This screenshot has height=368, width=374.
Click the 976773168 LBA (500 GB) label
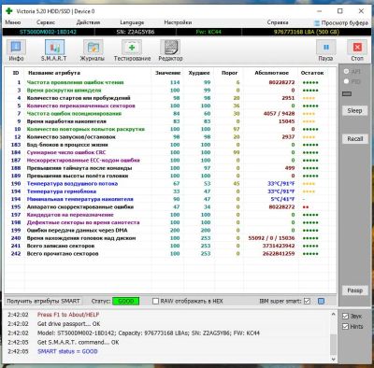[x=307, y=32]
